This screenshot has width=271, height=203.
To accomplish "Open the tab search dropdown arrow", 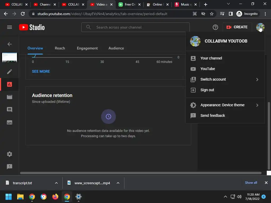I will point(228,4).
